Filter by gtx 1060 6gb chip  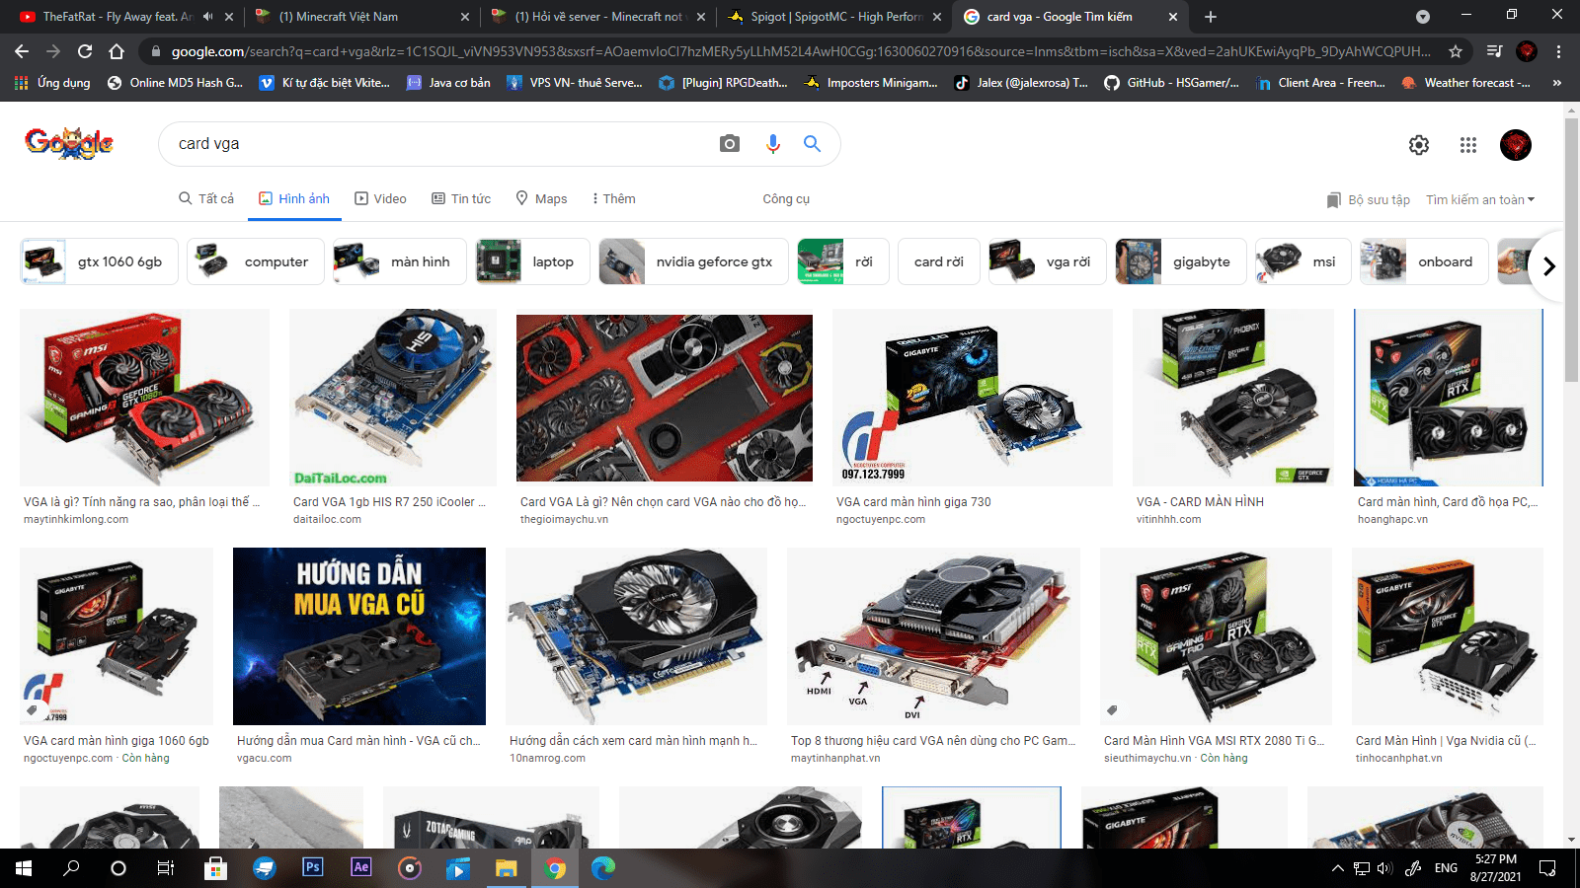99,261
